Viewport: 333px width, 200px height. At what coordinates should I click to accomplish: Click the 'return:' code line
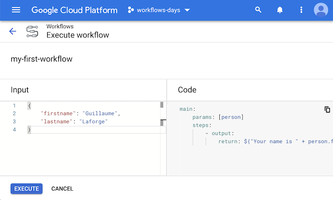pos(276,142)
